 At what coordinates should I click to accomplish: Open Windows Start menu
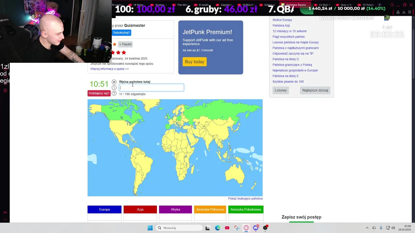(150, 228)
